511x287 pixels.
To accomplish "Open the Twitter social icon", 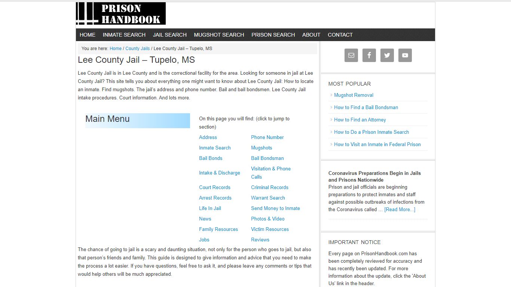I will click(x=387, y=55).
